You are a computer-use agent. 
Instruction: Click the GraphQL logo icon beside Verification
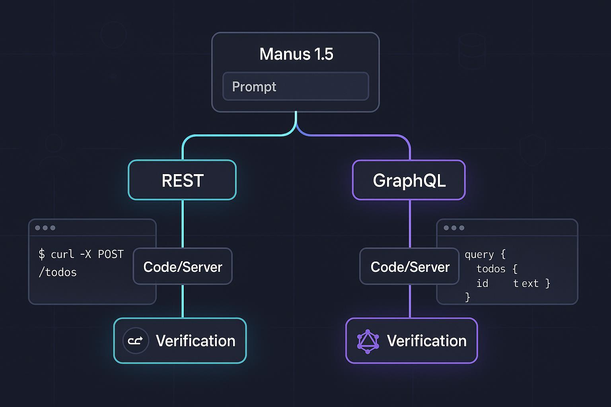[x=368, y=341]
